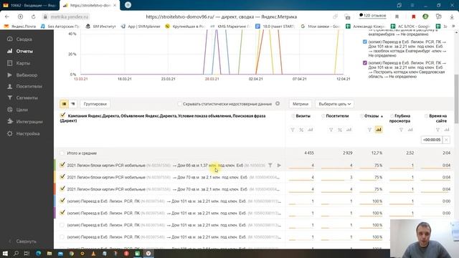Check first unchecked Дом 101 кв.м row checkbox
This screenshot has width=459, height=258.
[62, 225]
